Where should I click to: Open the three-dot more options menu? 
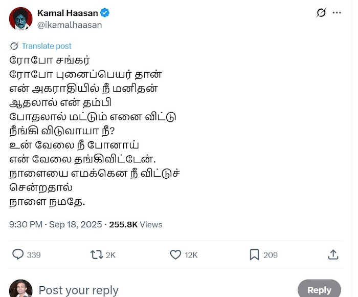click(x=337, y=13)
